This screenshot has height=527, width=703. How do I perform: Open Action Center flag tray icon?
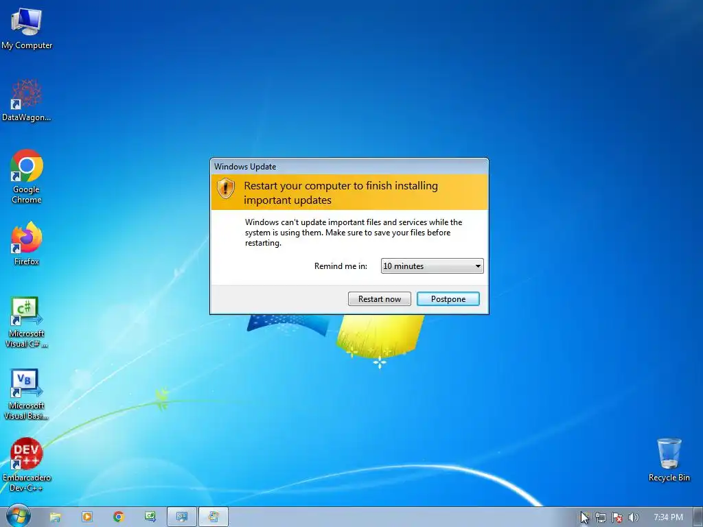(x=617, y=517)
